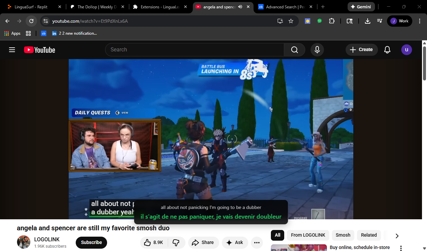This screenshot has width=427, height=251.
Task: Open the LOGOLINK channel avatar
Action: (24, 242)
